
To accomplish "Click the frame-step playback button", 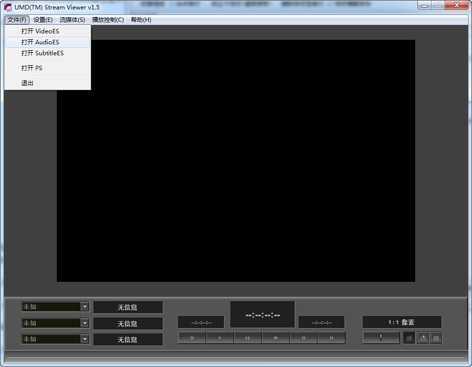I will click(x=192, y=338).
